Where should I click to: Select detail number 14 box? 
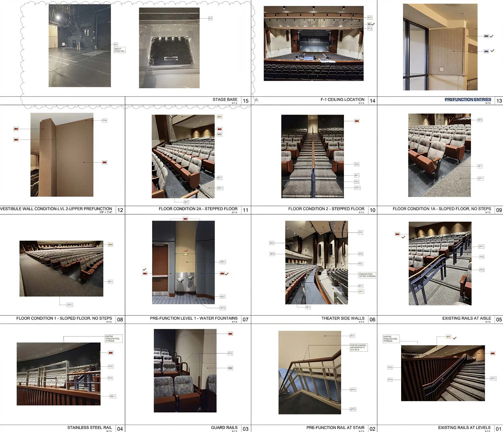373,101
